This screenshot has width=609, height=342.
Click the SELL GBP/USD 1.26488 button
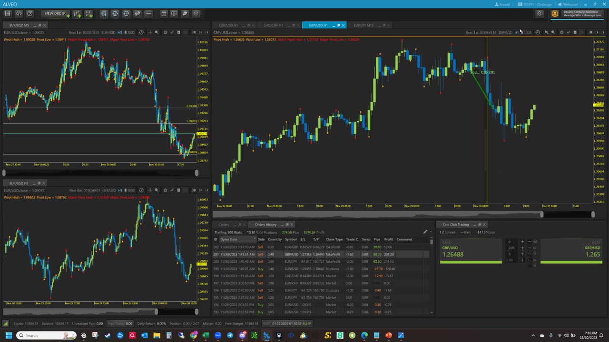(x=471, y=250)
